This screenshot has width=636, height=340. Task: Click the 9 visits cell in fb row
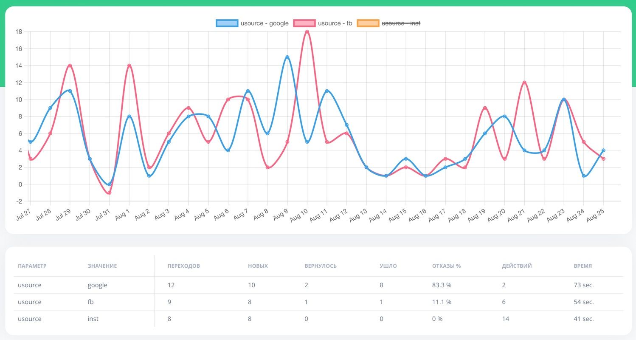click(169, 302)
